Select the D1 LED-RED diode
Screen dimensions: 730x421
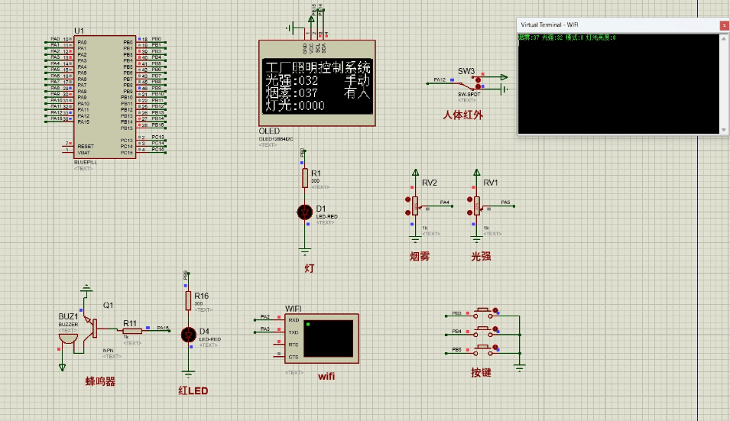coord(305,211)
